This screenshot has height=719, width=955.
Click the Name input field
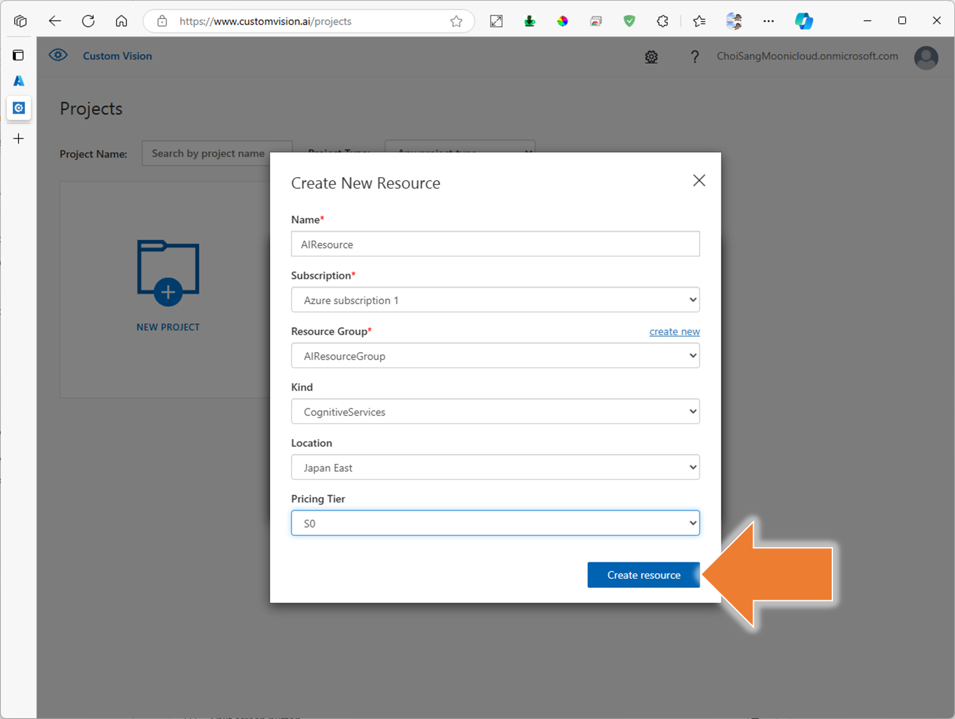click(x=495, y=244)
